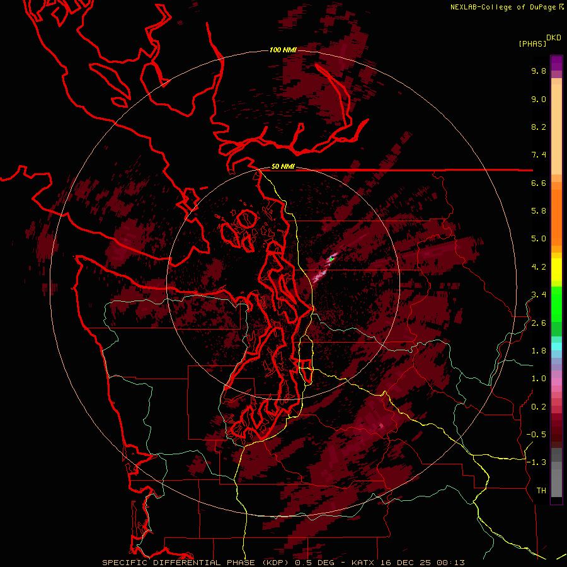This screenshot has height=567, width=567.
Task: Click the KATX radar site identifier
Action: coord(364,563)
